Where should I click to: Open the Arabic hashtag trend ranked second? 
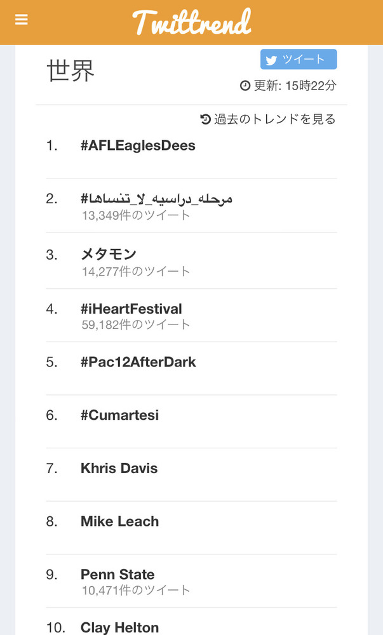[x=156, y=199]
